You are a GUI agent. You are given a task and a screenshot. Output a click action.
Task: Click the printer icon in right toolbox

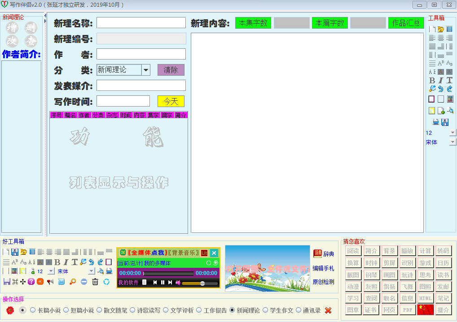[435, 122]
